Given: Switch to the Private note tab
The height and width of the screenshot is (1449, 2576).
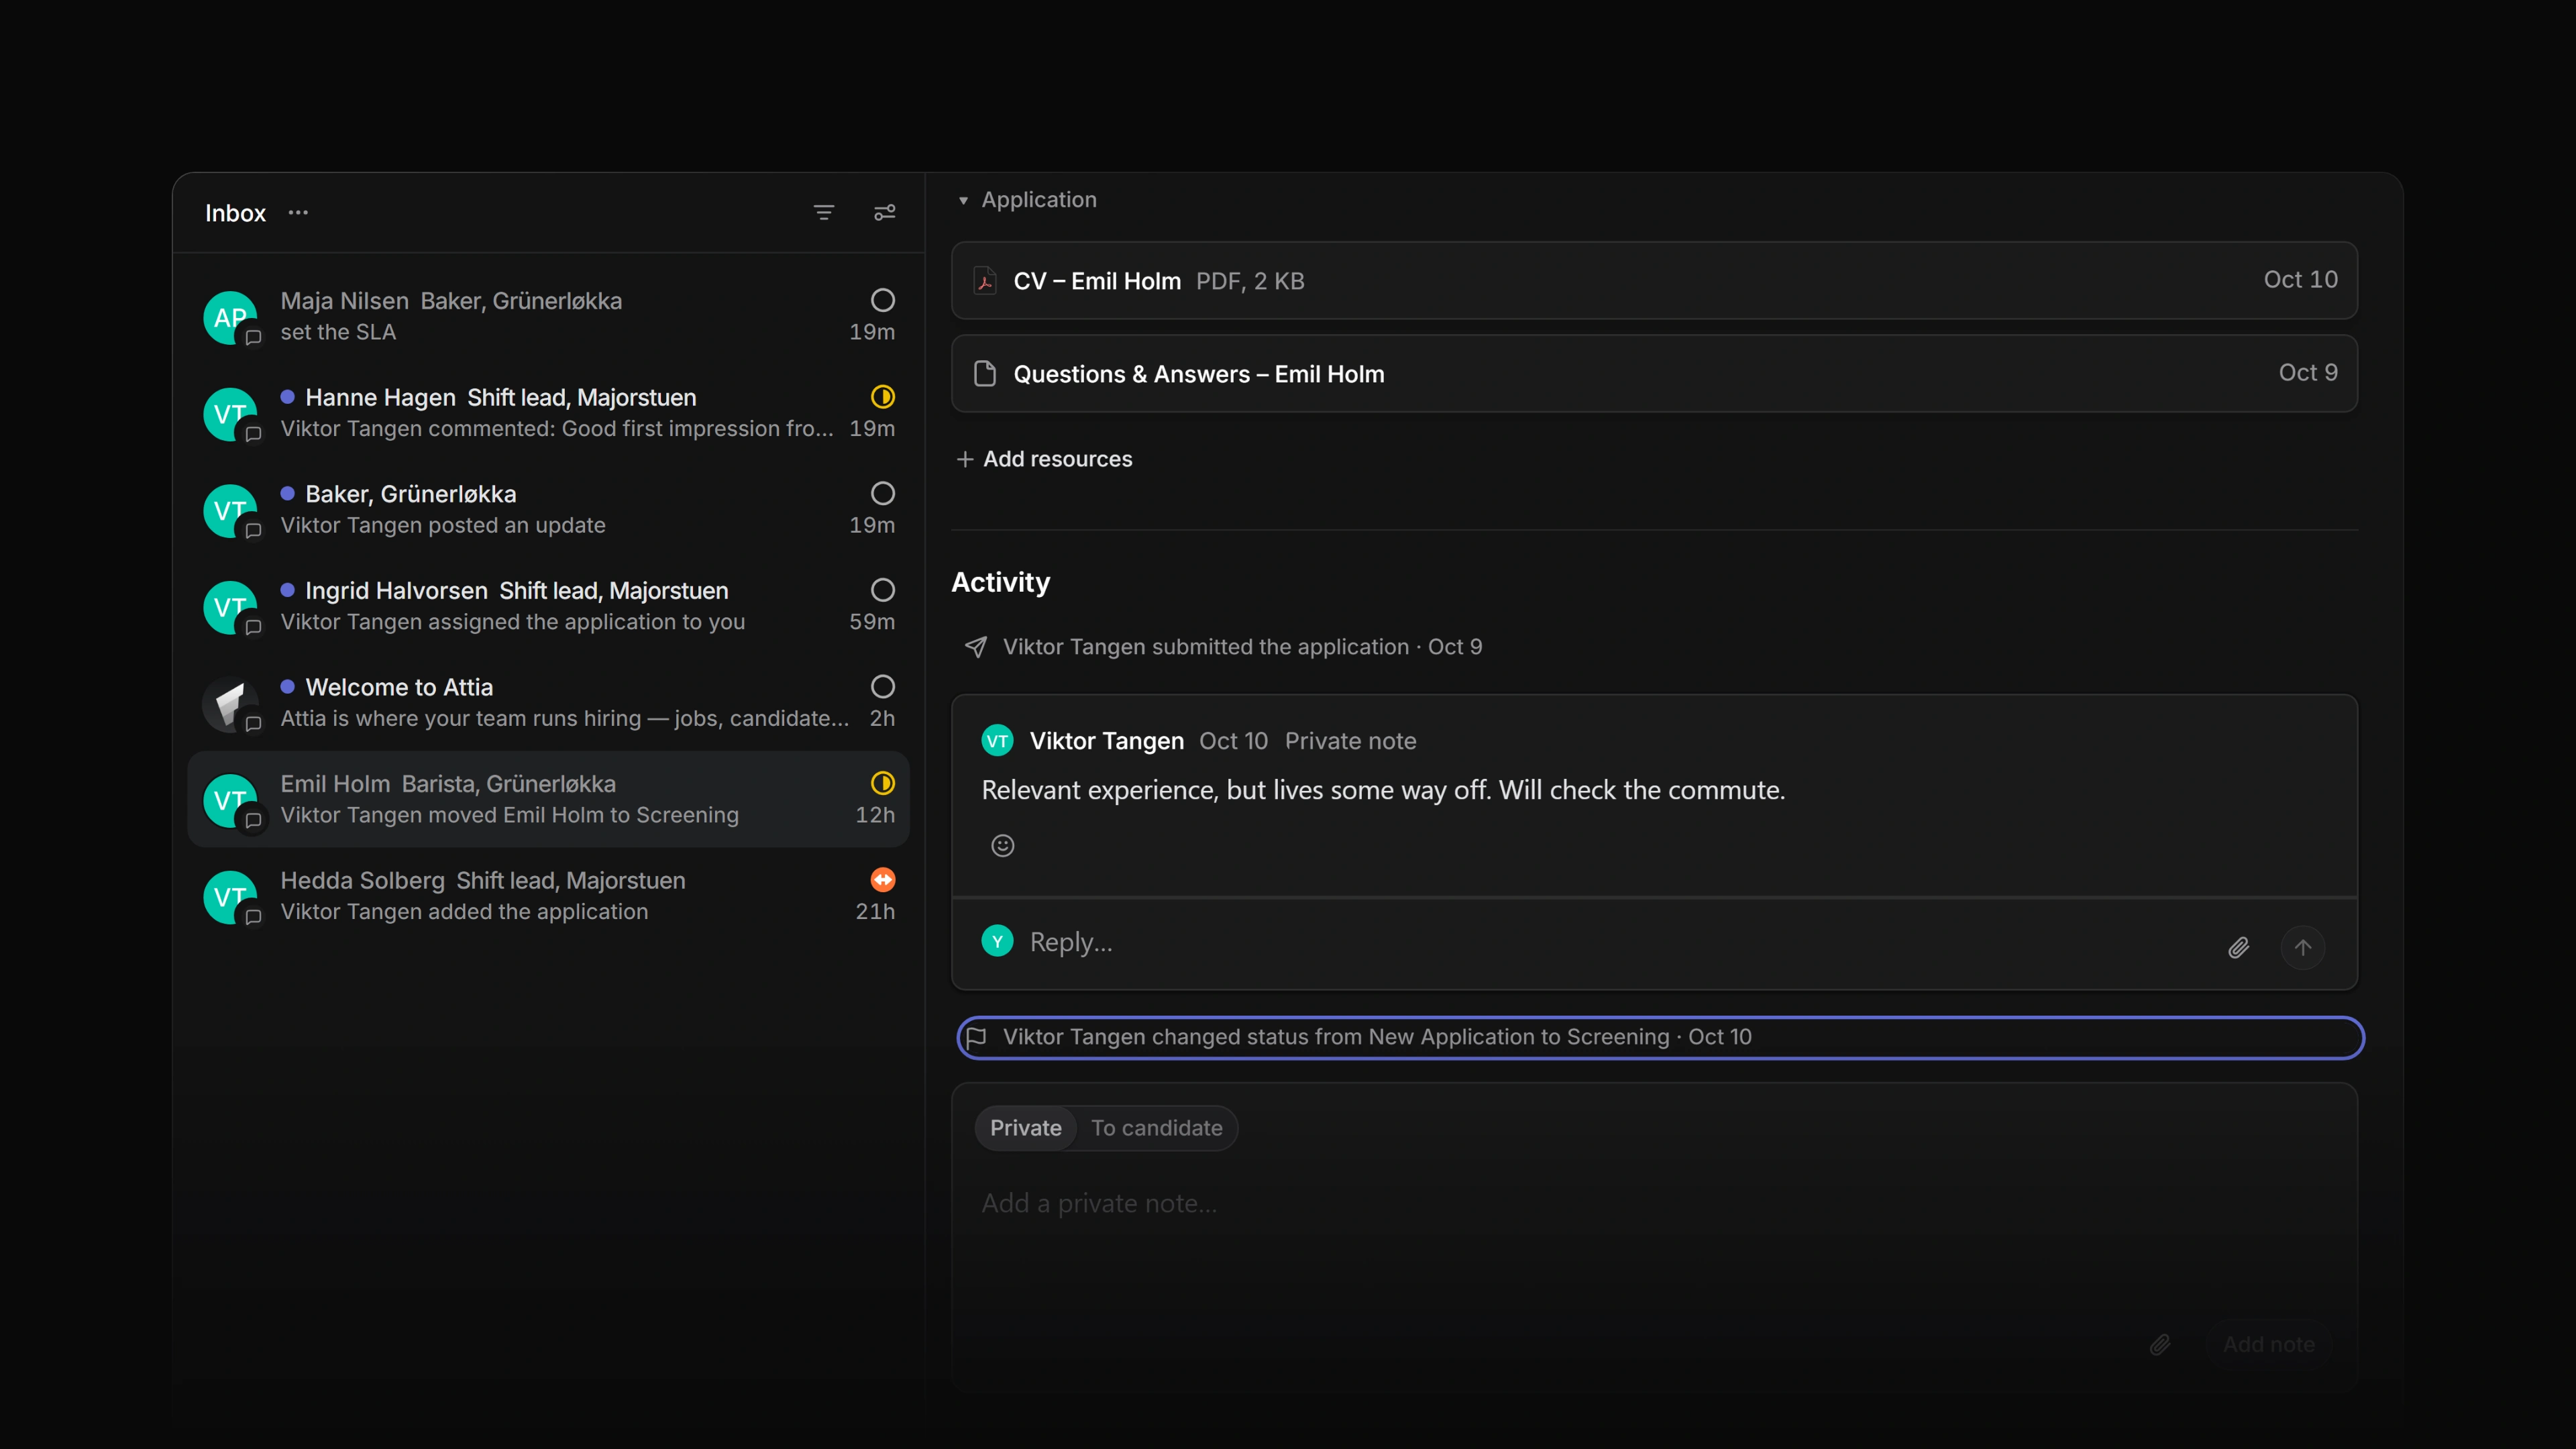Looking at the screenshot, I should [1025, 1128].
